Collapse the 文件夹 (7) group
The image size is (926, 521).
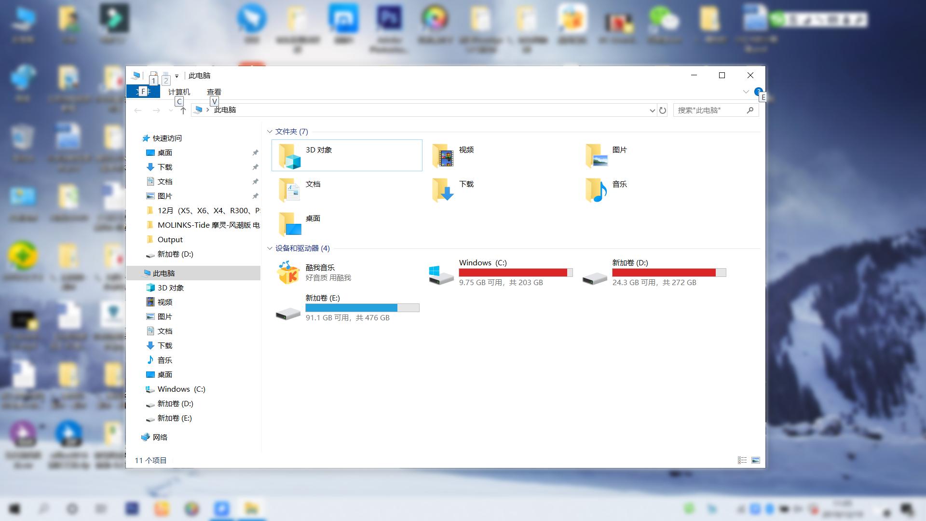270,132
